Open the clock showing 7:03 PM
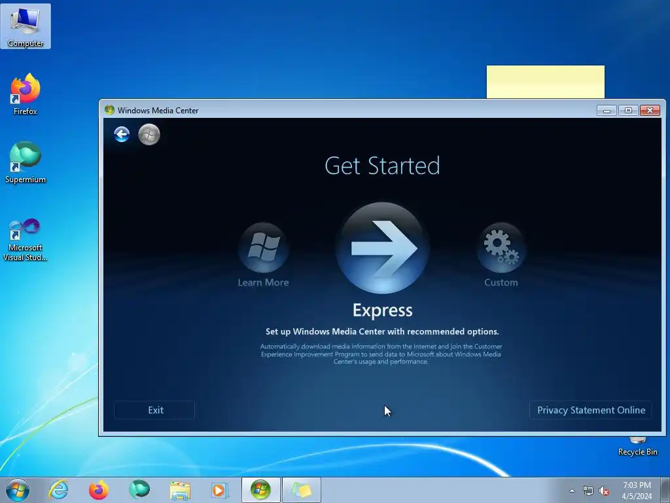 point(637,490)
